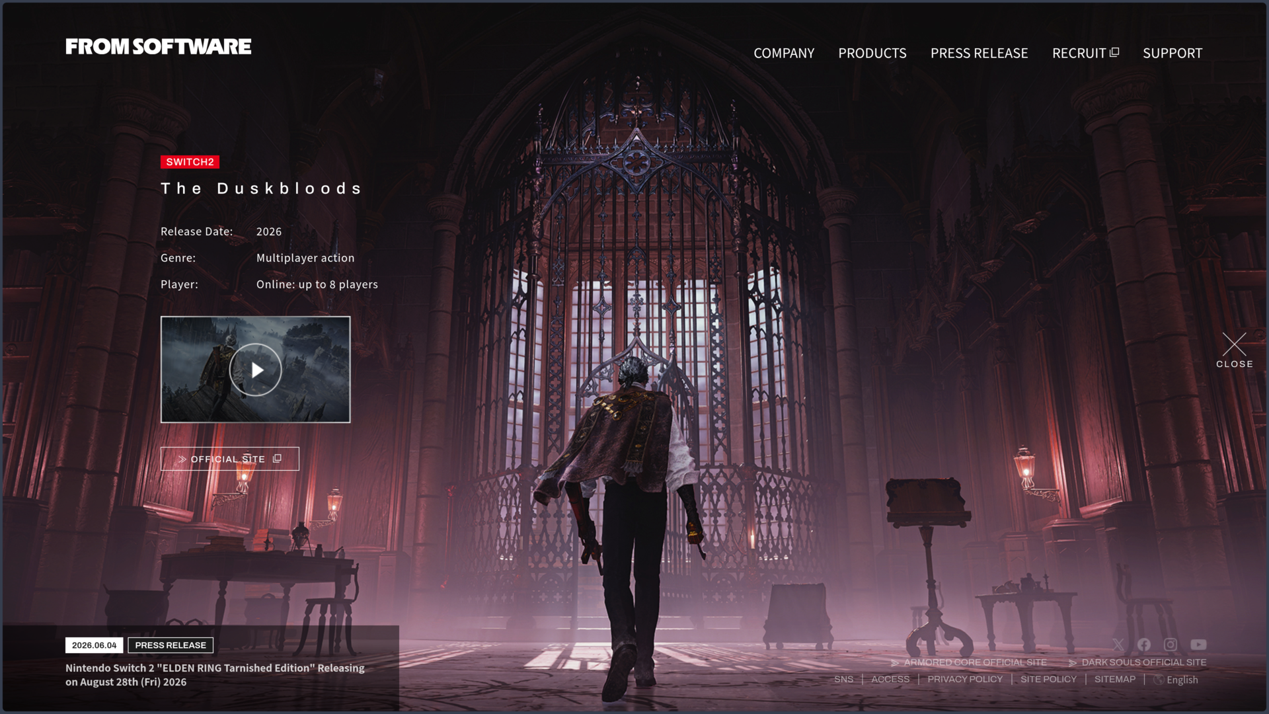Click the news date 2026.06.04

click(x=94, y=645)
